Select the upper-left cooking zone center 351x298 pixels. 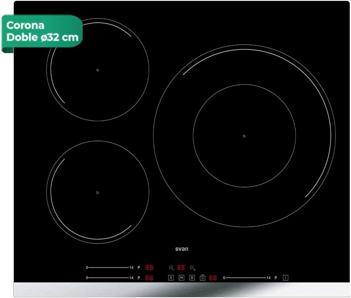click(x=98, y=70)
